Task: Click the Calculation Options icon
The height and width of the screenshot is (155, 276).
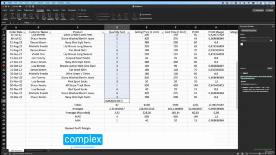Action: coord(135,15)
